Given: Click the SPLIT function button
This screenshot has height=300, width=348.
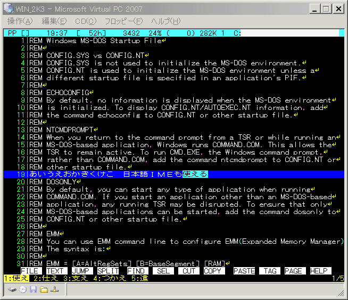Looking at the screenshot, I should pos(108,271).
